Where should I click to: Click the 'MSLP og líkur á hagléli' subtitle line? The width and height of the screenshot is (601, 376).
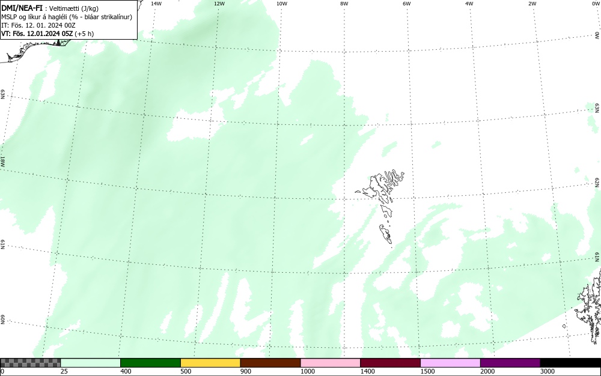coord(67,17)
